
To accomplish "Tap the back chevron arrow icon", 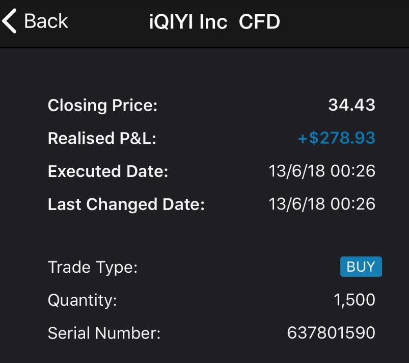I will [9, 21].
